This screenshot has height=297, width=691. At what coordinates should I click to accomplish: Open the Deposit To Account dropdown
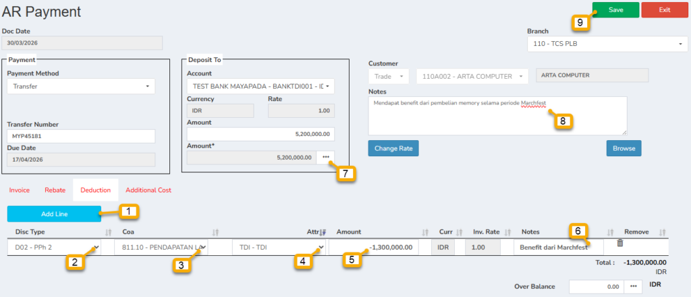260,86
